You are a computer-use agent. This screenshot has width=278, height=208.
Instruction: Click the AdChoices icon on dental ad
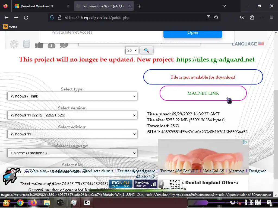tap(245, 142)
